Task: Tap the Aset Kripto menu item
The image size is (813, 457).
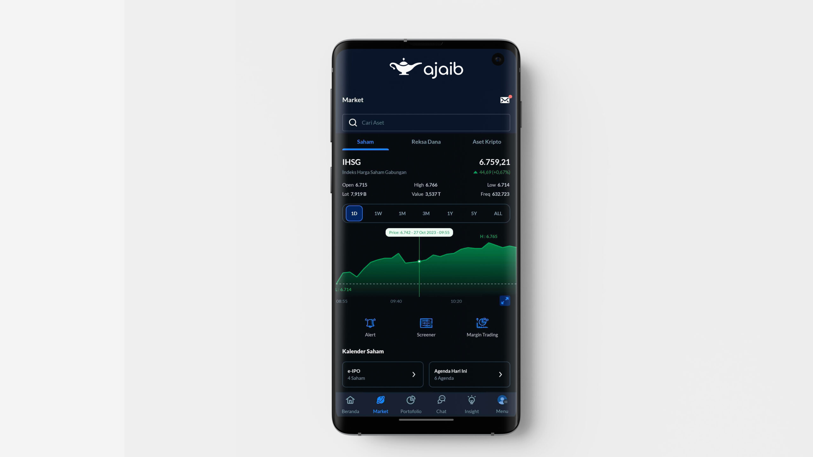Action: click(x=486, y=141)
